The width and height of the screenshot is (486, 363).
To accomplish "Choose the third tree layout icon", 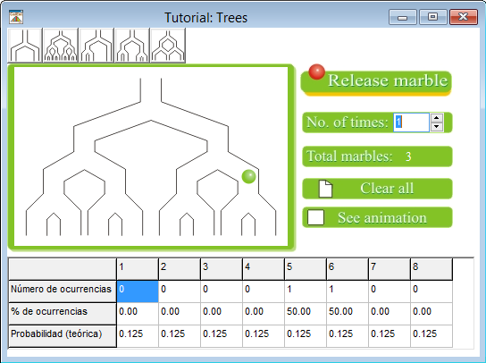I will click(96, 46).
